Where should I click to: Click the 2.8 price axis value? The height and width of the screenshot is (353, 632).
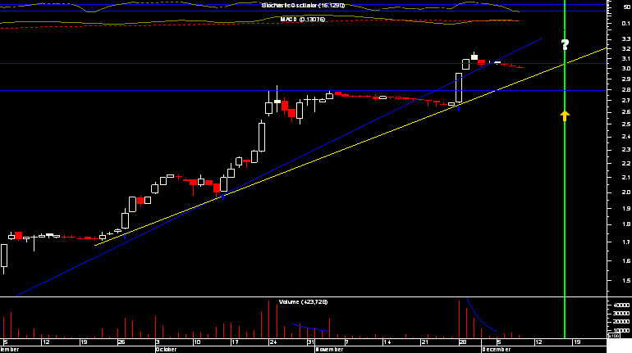point(626,89)
